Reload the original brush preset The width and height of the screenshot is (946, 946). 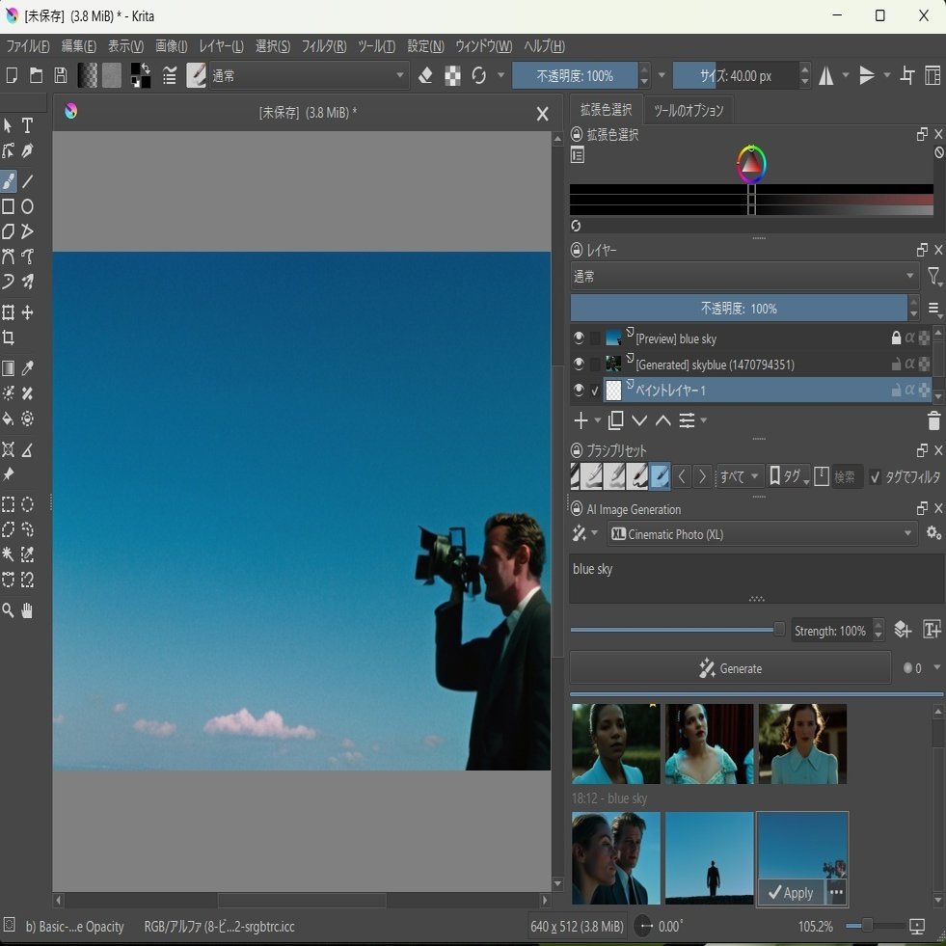pos(479,75)
